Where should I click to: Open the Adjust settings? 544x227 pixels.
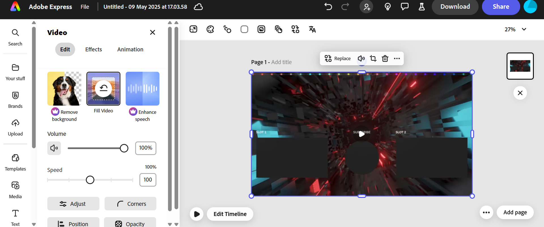(73, 204)
